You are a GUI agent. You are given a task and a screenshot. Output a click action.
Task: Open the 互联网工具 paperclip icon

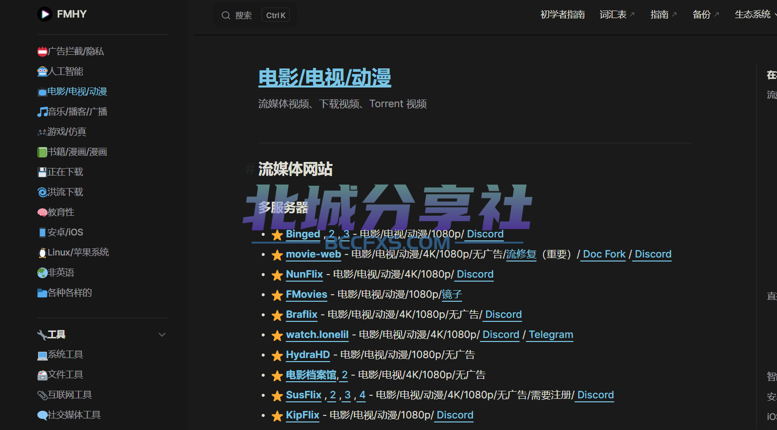(42, 395)
